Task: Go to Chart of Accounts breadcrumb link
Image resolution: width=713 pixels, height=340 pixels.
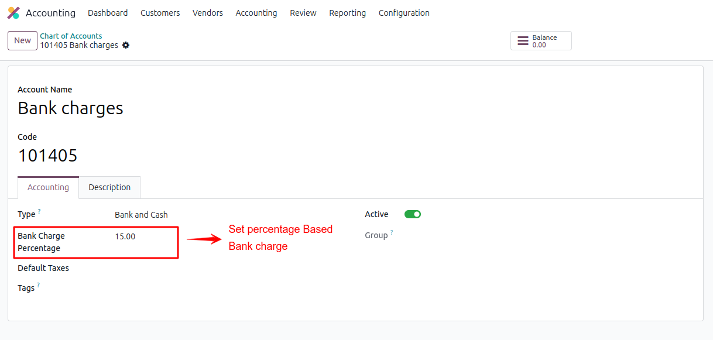Action: [71, 36]
